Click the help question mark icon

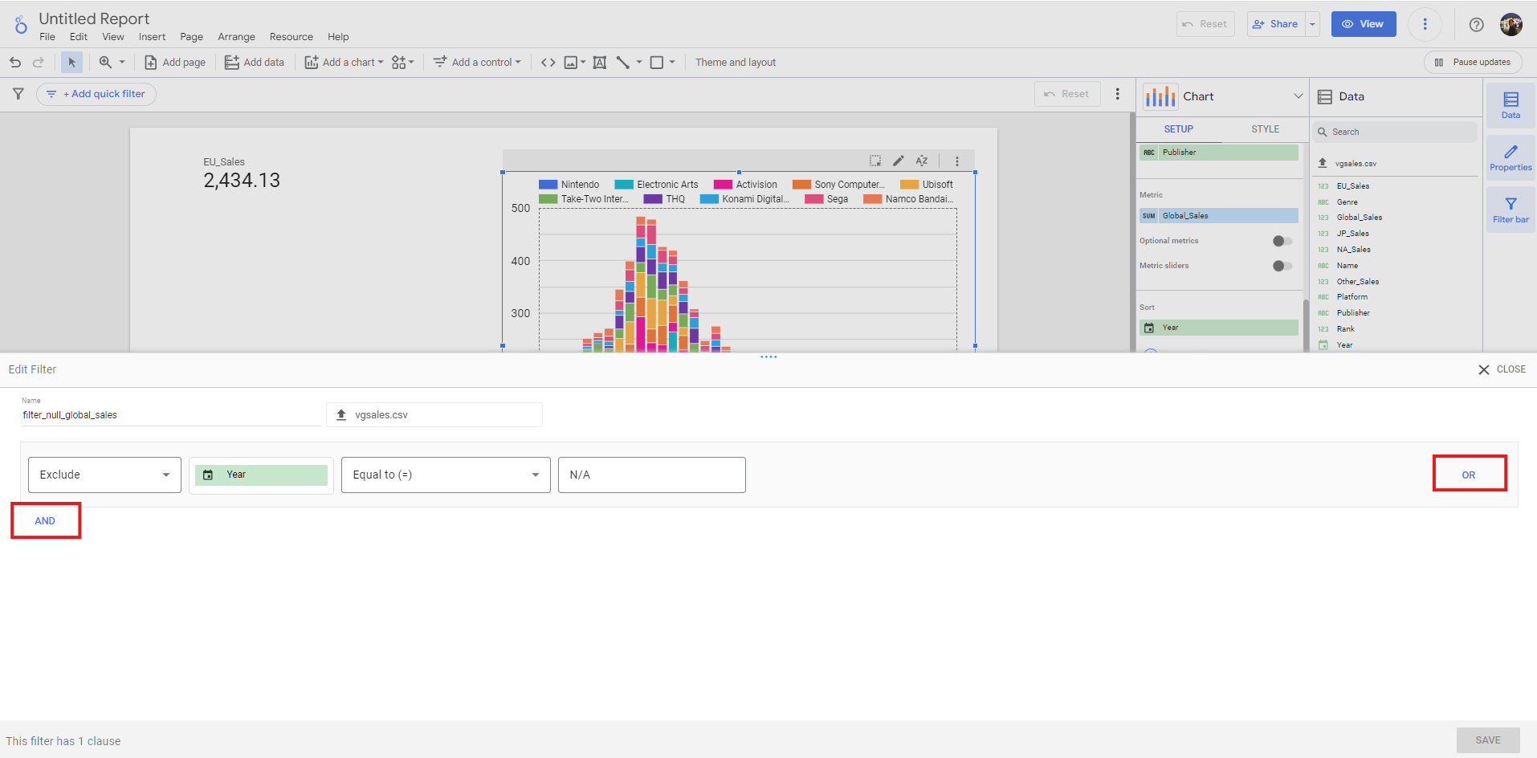[1476, 24]
